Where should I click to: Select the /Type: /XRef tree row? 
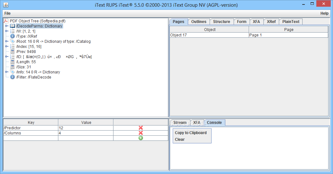(27, 36)
